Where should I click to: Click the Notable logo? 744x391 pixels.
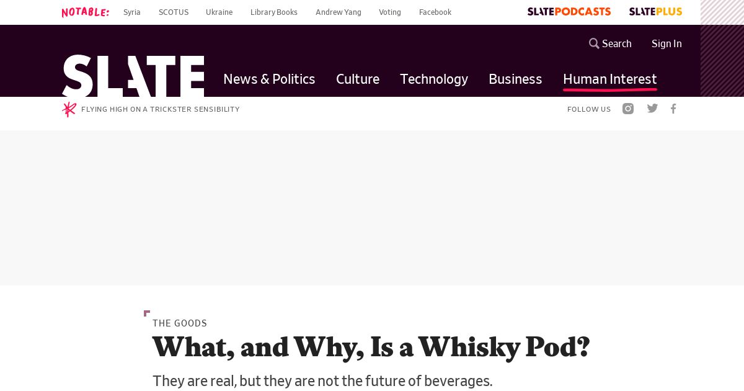click(x=86, y=12)
